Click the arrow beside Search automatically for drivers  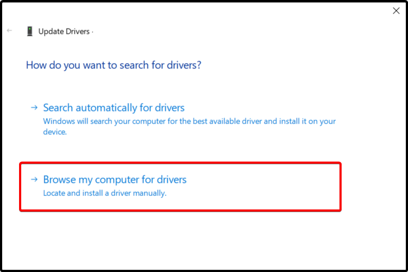tap(34, 108)
